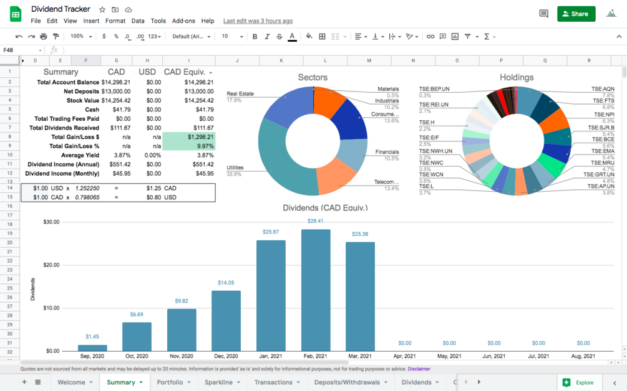Open comment history
This screenshot has width=627, height=391.
point(543,14)
